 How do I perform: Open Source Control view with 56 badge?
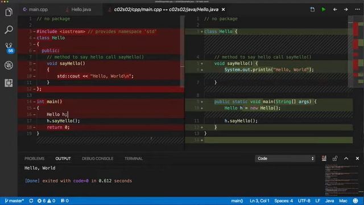[x=9, y=48]
